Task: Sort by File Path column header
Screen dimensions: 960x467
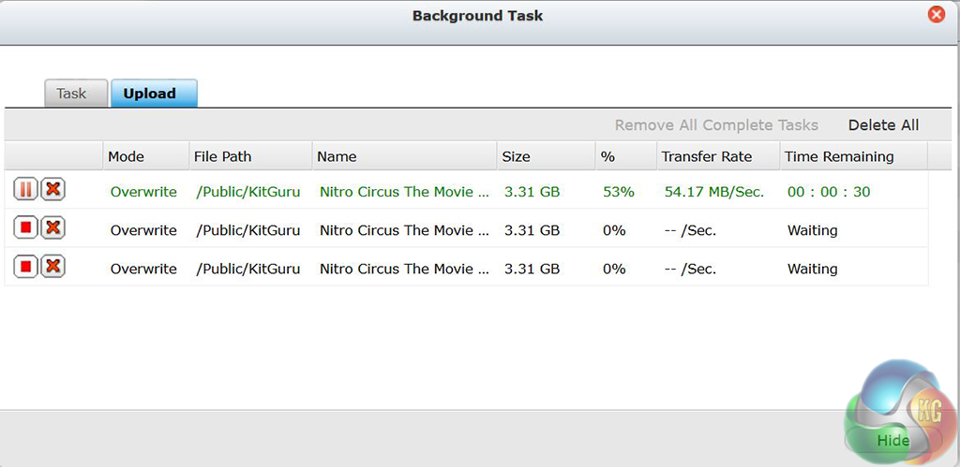Action: tap(223, 156)
